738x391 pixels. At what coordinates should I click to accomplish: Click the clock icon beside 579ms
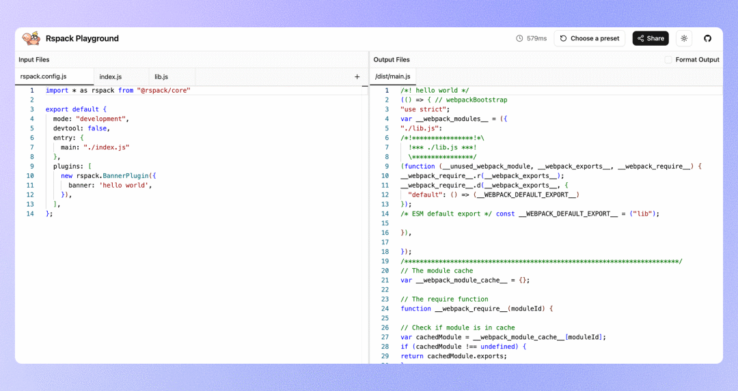coord(519,38)
